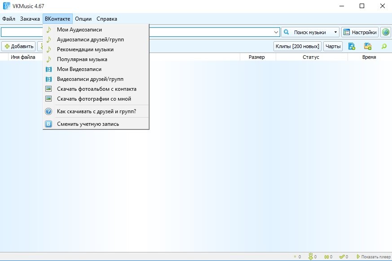
Task: Minimize the VKMusic window
Action: coord(342,6)
